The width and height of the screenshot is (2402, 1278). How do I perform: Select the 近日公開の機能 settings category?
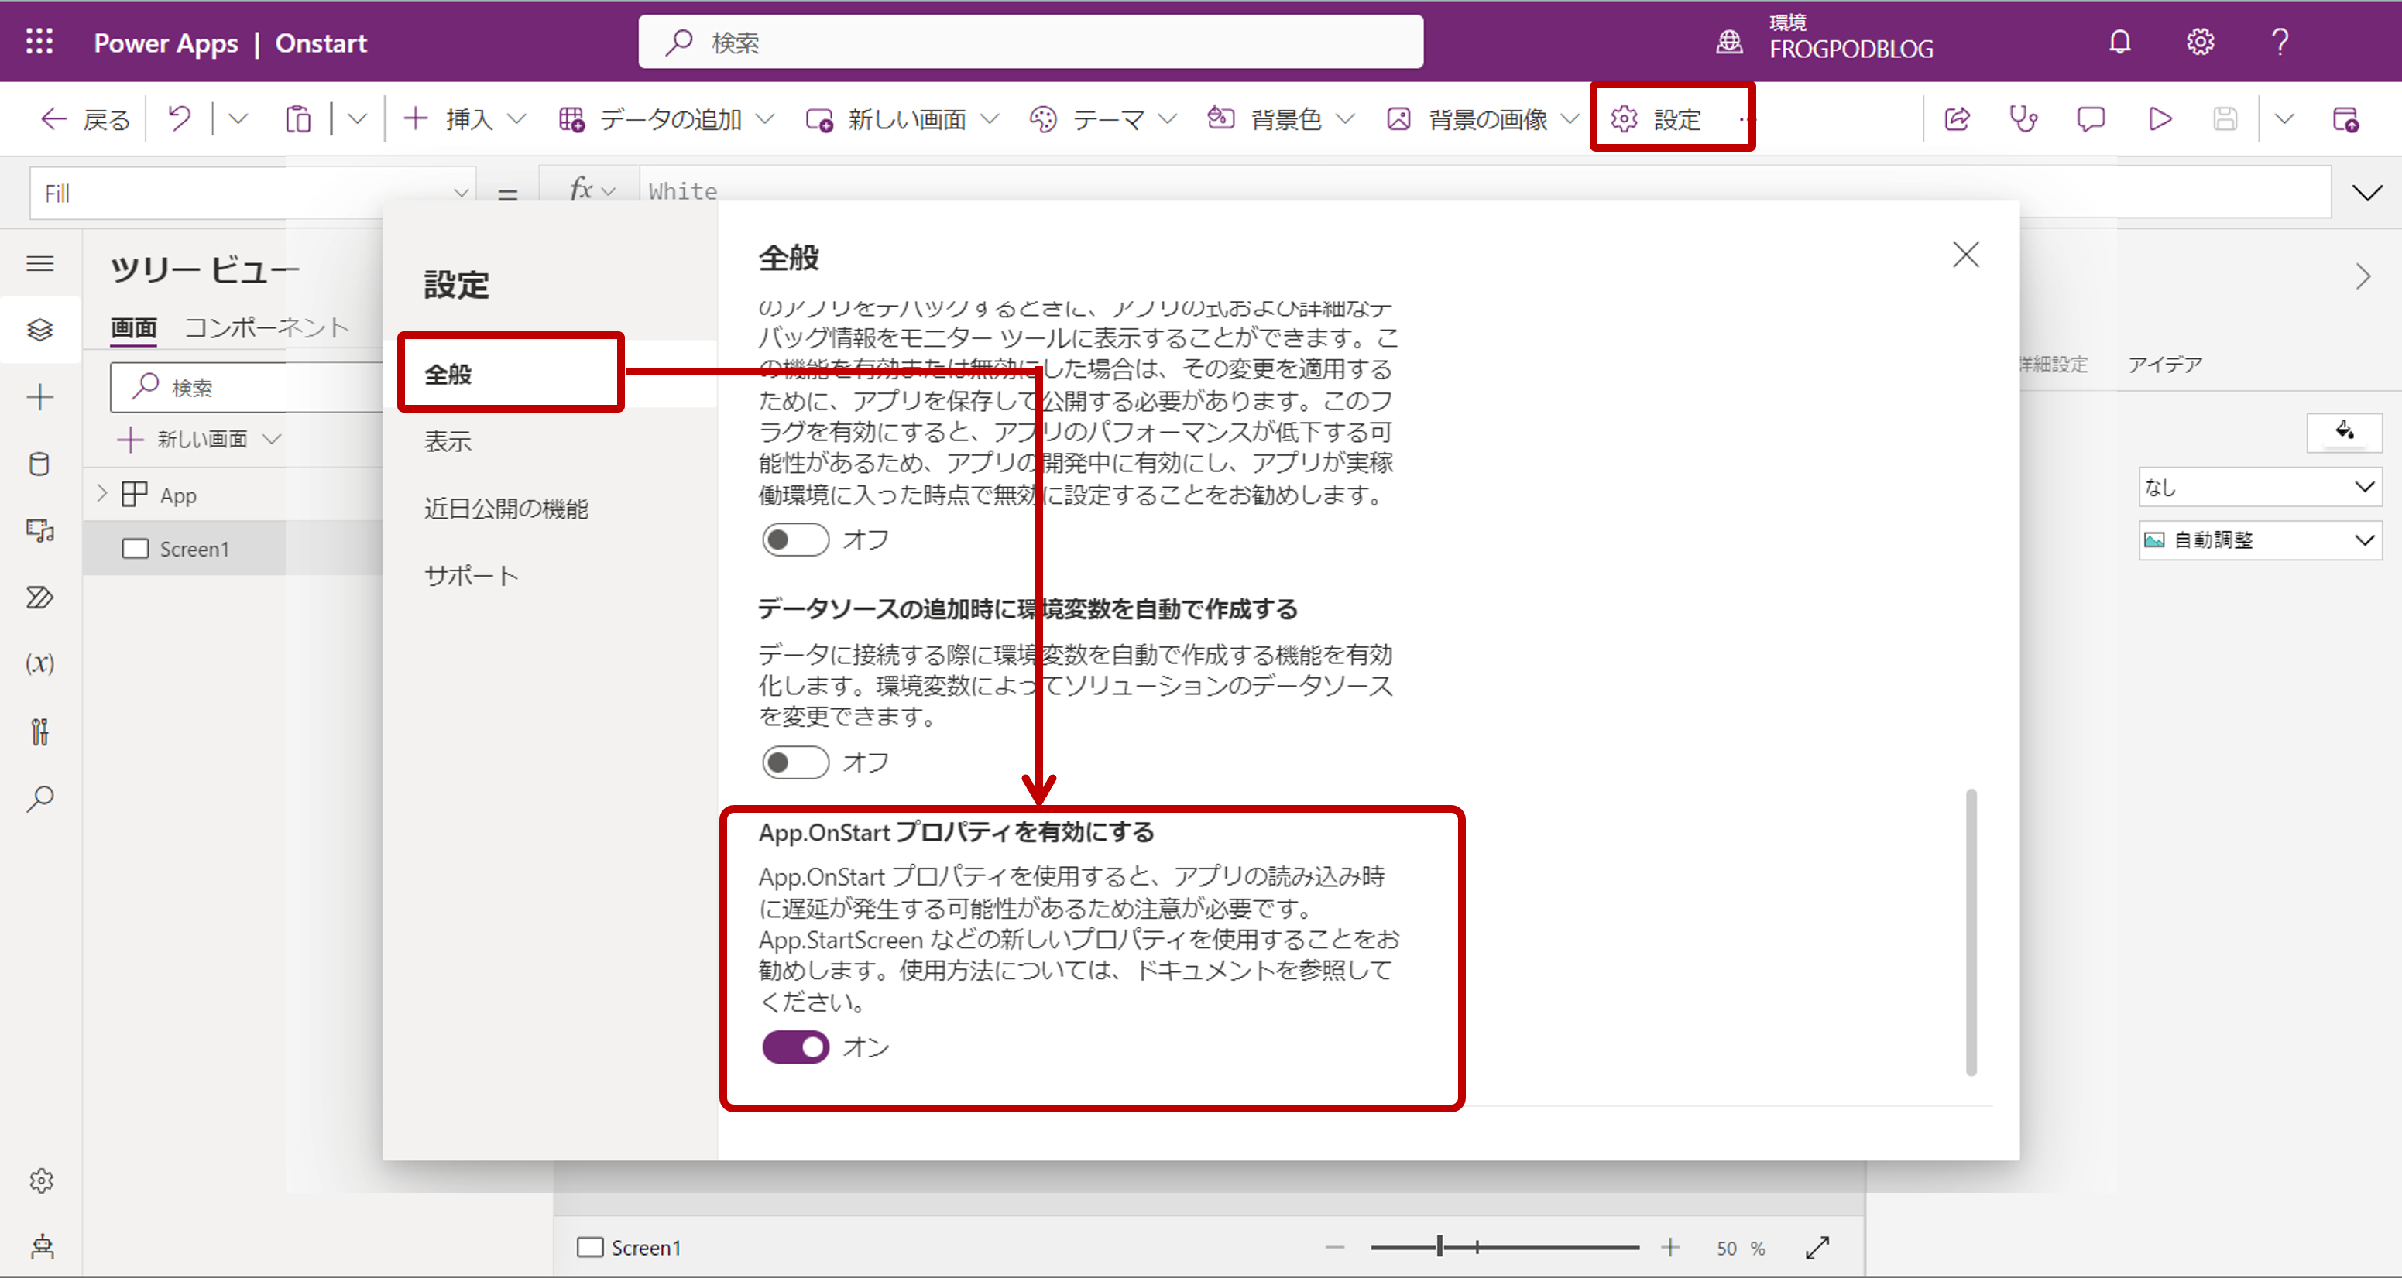click(506, 508)
